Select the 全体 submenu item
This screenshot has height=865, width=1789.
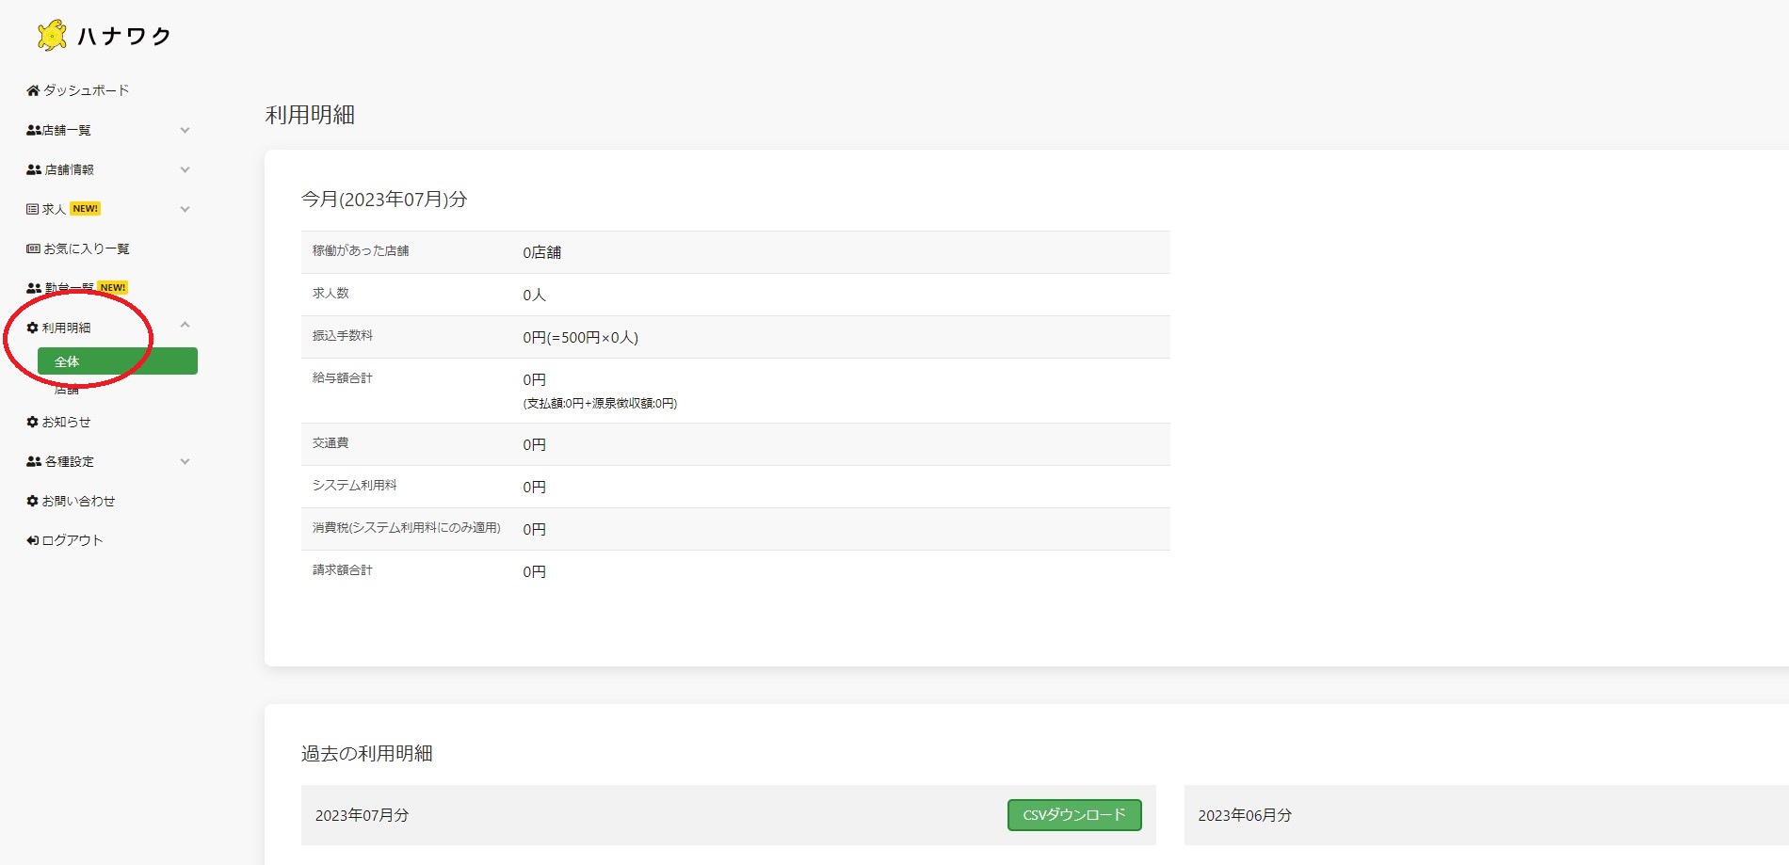pos(117,361)
